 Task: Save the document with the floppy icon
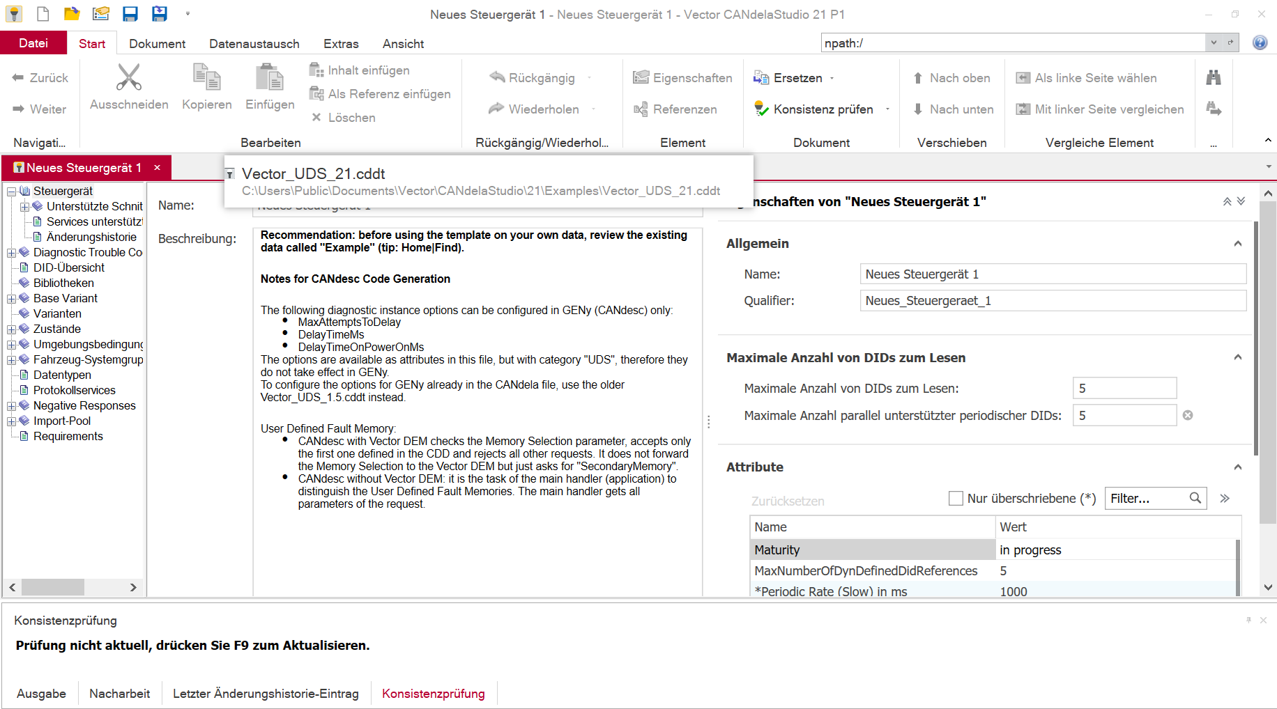tap(130, 14)
